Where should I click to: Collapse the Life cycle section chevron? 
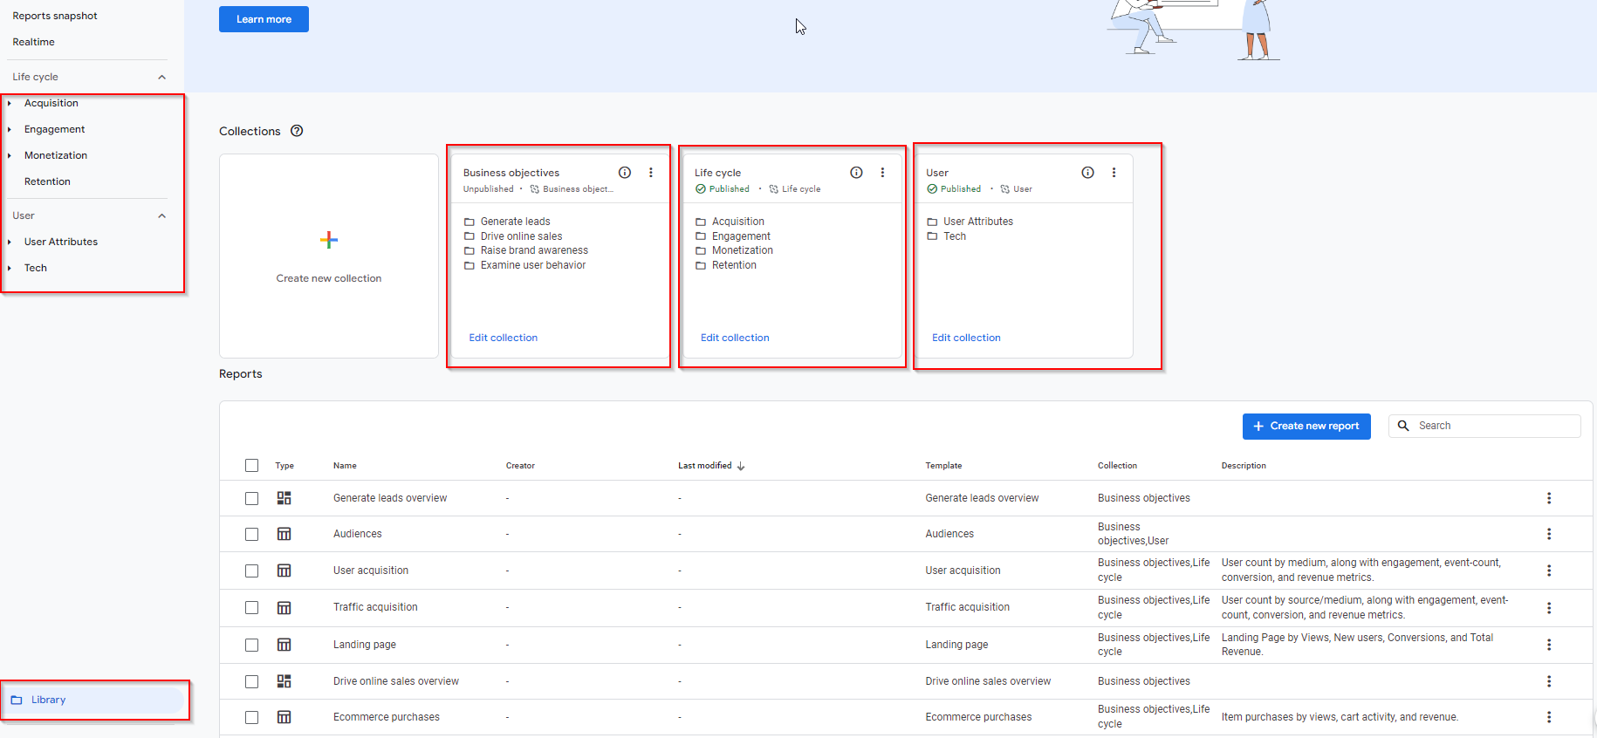point(161,77)
